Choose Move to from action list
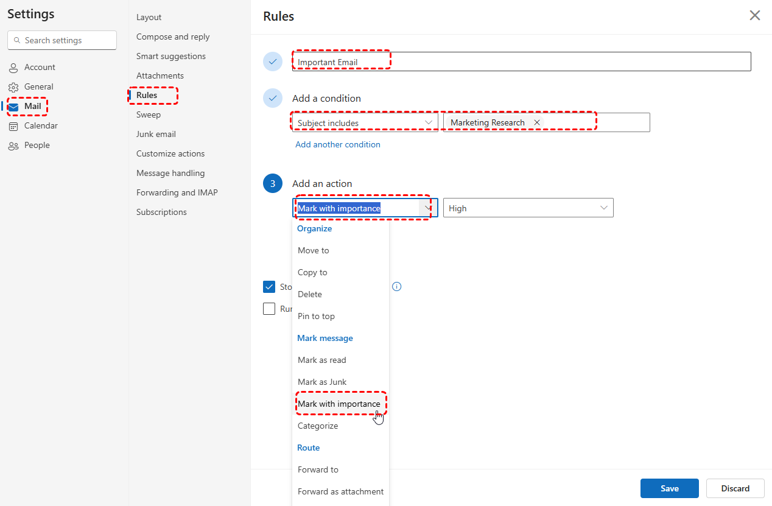 point(314,250)
